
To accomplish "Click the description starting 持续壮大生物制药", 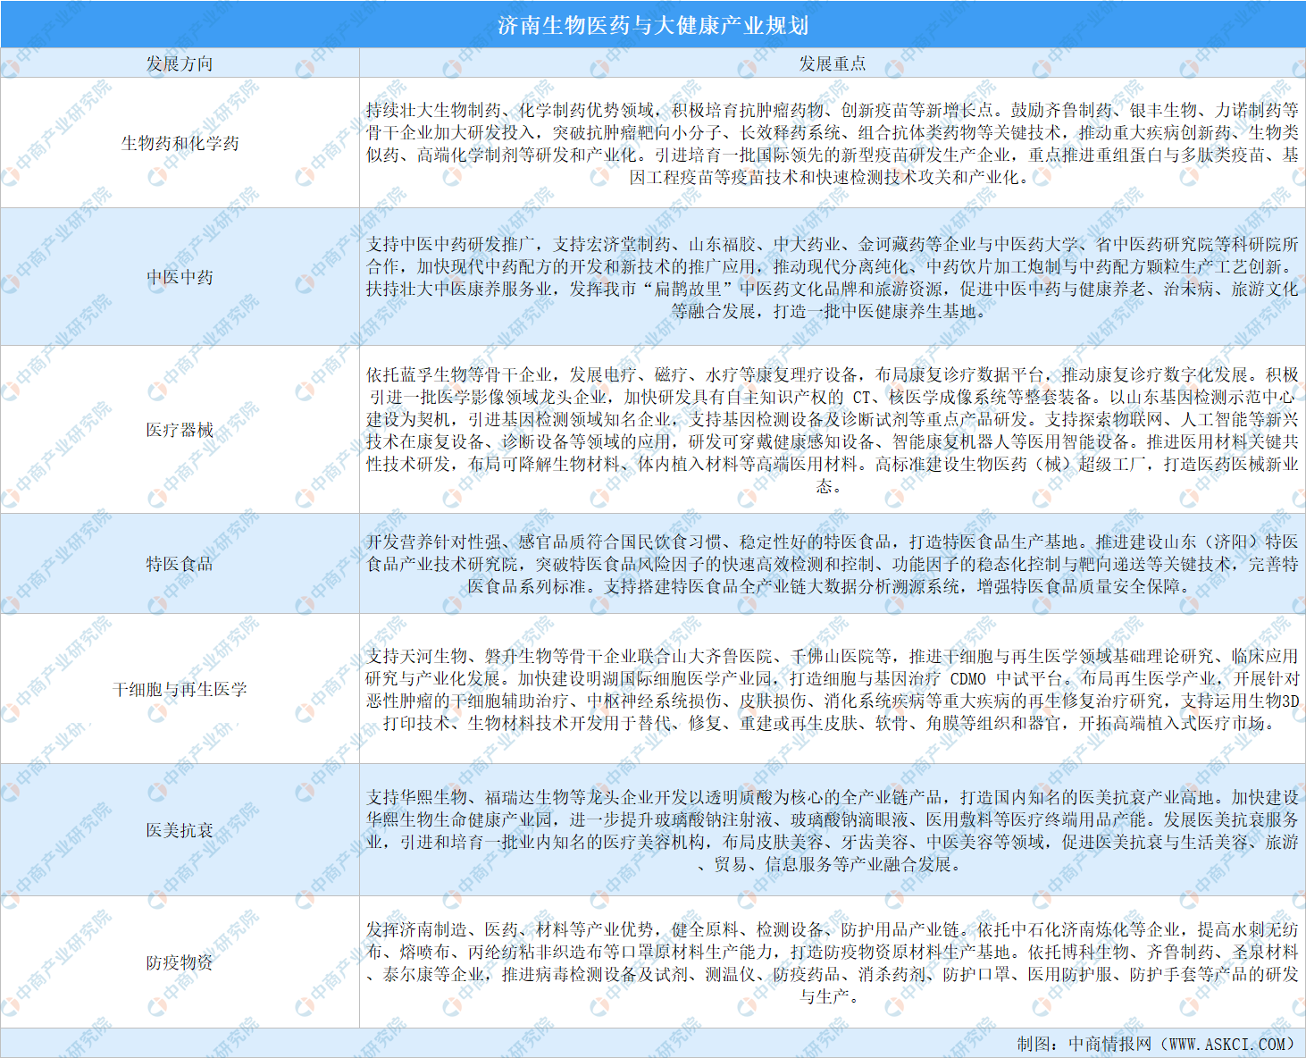I will pos(832,143).
